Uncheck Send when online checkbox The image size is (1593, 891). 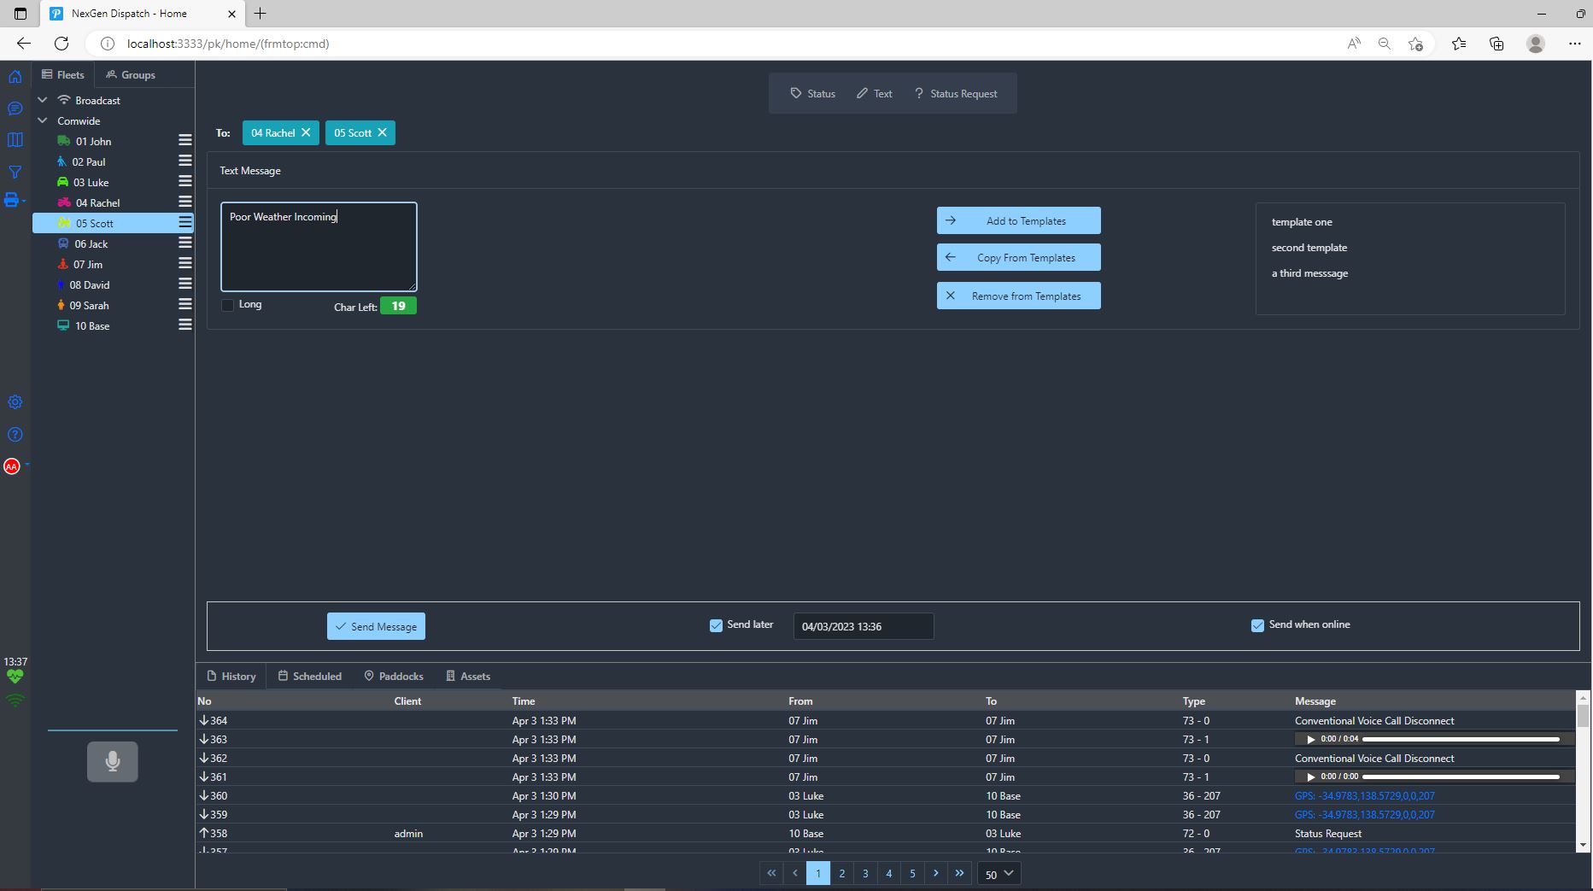click(x=1257, y=625)
